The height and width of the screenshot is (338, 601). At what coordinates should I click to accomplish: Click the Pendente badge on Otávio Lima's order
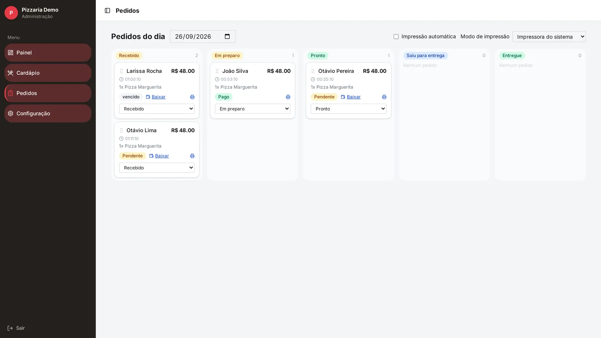[133, 156]
